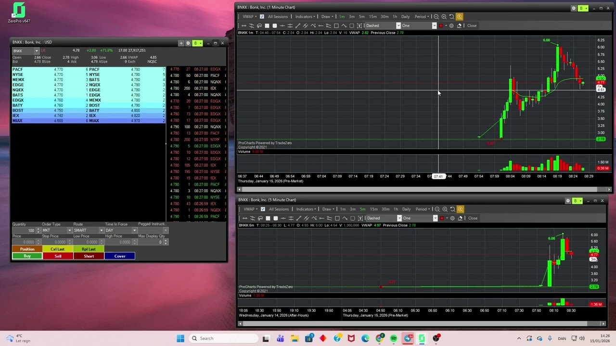Pick red drawing color swatch in 1 Minute Chart
The height and width of the screenshot is (346, 616).
[441, 25]
